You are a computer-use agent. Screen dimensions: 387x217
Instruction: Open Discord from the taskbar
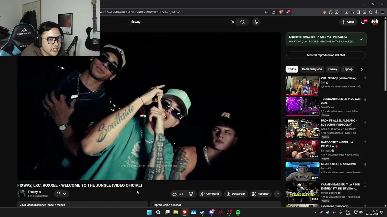(x=211, y=212)
